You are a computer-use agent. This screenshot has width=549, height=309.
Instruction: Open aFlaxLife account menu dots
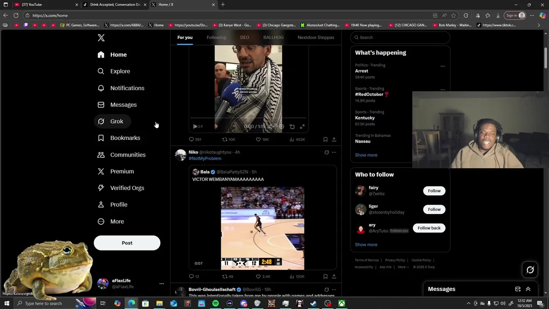click(x=162, y=284)
